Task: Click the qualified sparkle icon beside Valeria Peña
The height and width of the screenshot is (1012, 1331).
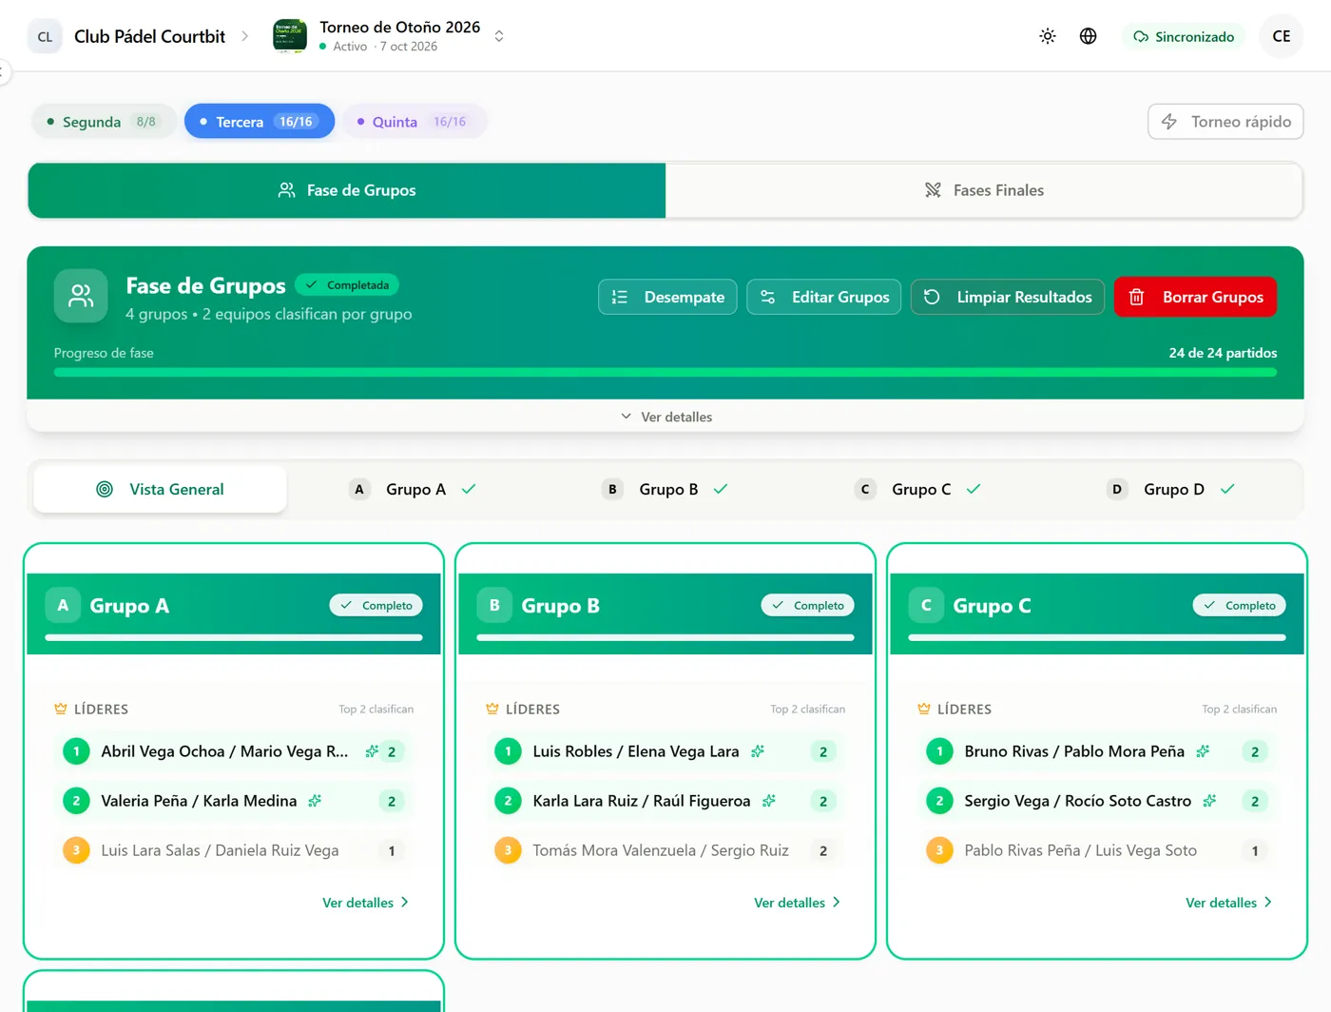Action: click(315, 801)
